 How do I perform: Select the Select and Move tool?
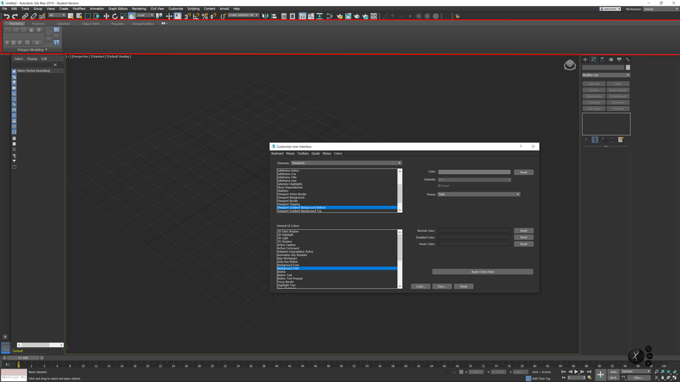[106, 16]
